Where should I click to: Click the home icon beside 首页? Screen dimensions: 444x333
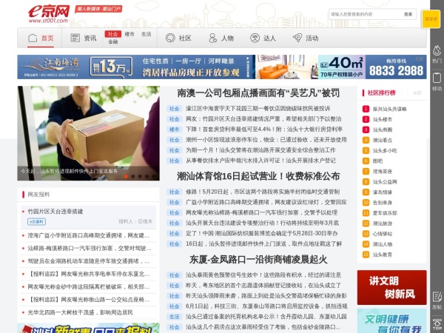pos(33,38)
